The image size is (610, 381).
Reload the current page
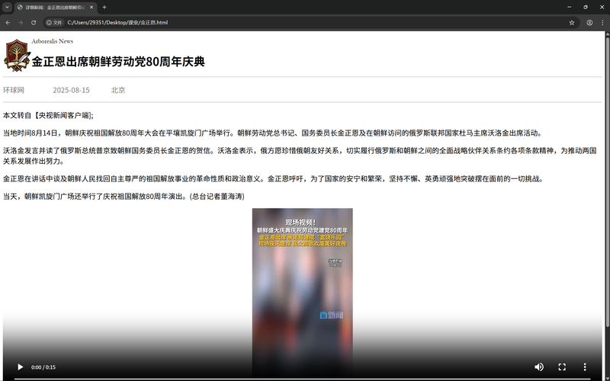point(34,23)
